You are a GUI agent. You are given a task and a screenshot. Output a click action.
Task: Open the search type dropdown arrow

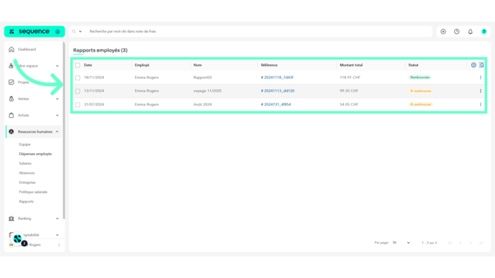[x=80, y=32]
